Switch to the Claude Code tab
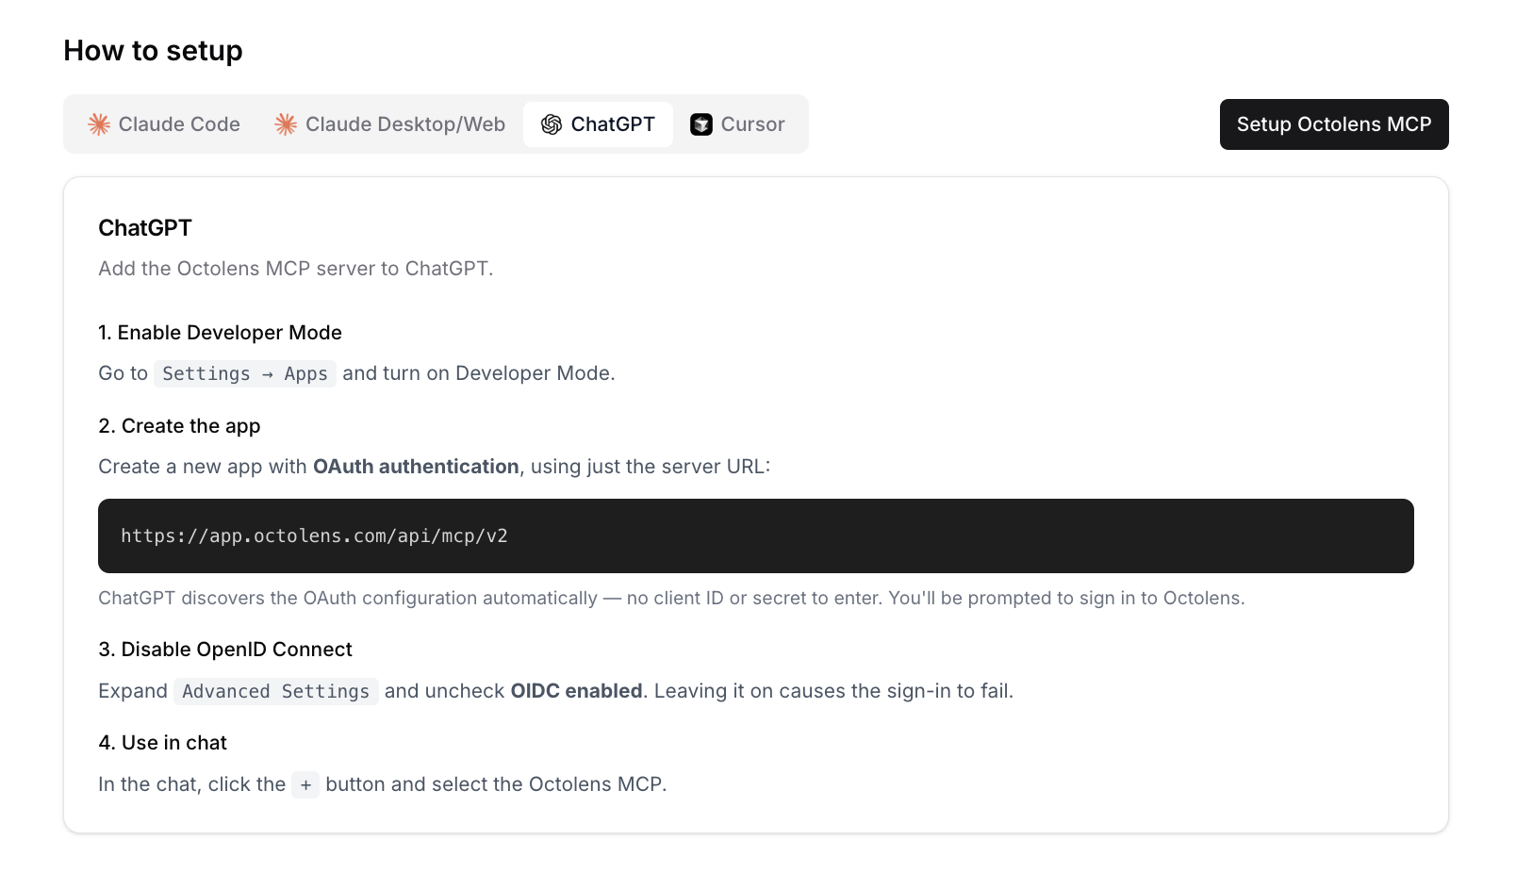This screenshot has height=873, width=1516. [164, 124]
